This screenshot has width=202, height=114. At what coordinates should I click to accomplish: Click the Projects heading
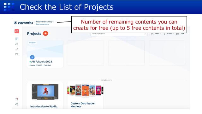[34, 34]
